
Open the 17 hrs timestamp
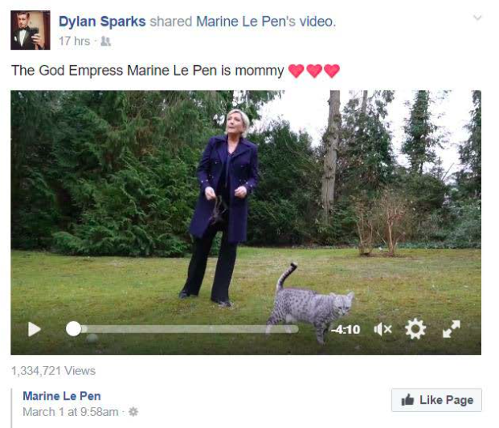[x=74, y=41]
